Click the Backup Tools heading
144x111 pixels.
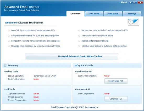tap(11, 72)
